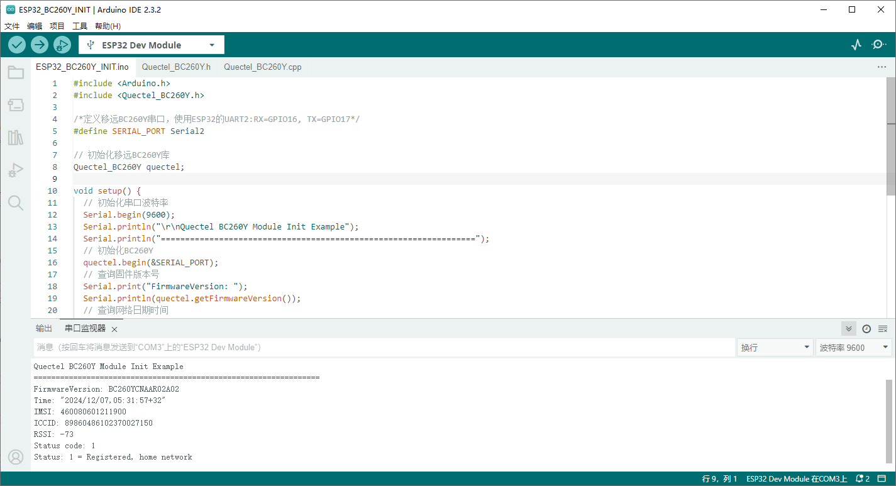Click the '// 查询固件版本号' comment line

click(121, 274)
